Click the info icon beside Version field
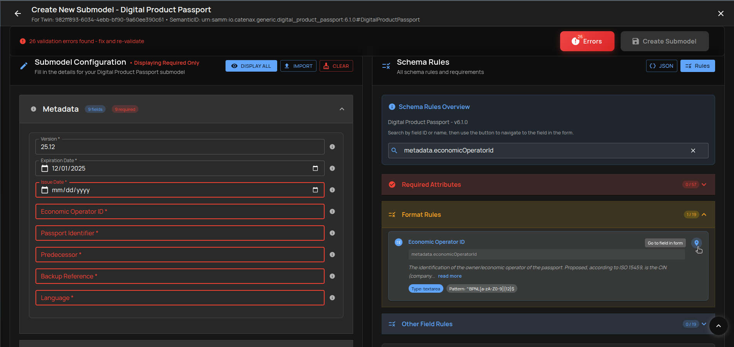This screenshot has height=347, width=734. (x=332, y=147)
